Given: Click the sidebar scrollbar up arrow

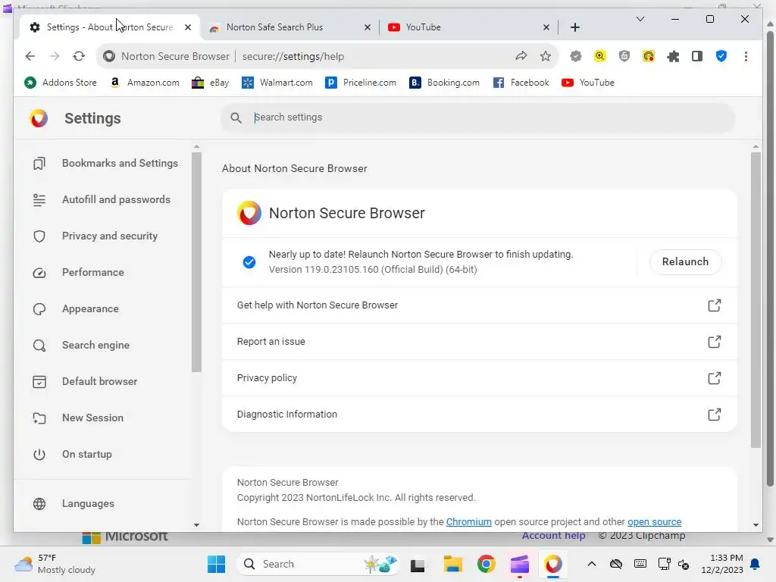Looking at the screenshot, I should [196, 146].
